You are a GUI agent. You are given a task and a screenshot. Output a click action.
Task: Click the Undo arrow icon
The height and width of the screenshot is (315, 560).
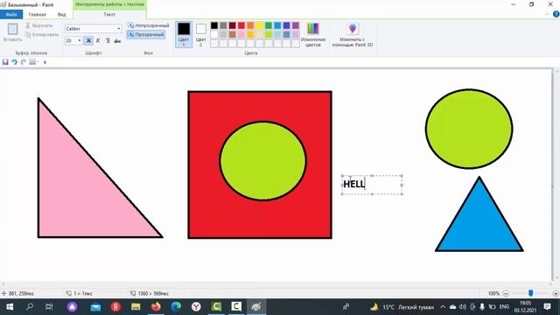[14, 62]
